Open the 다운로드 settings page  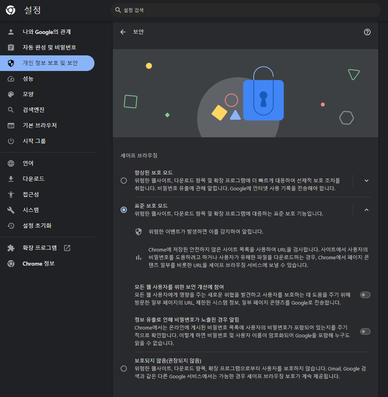point(47,179)
